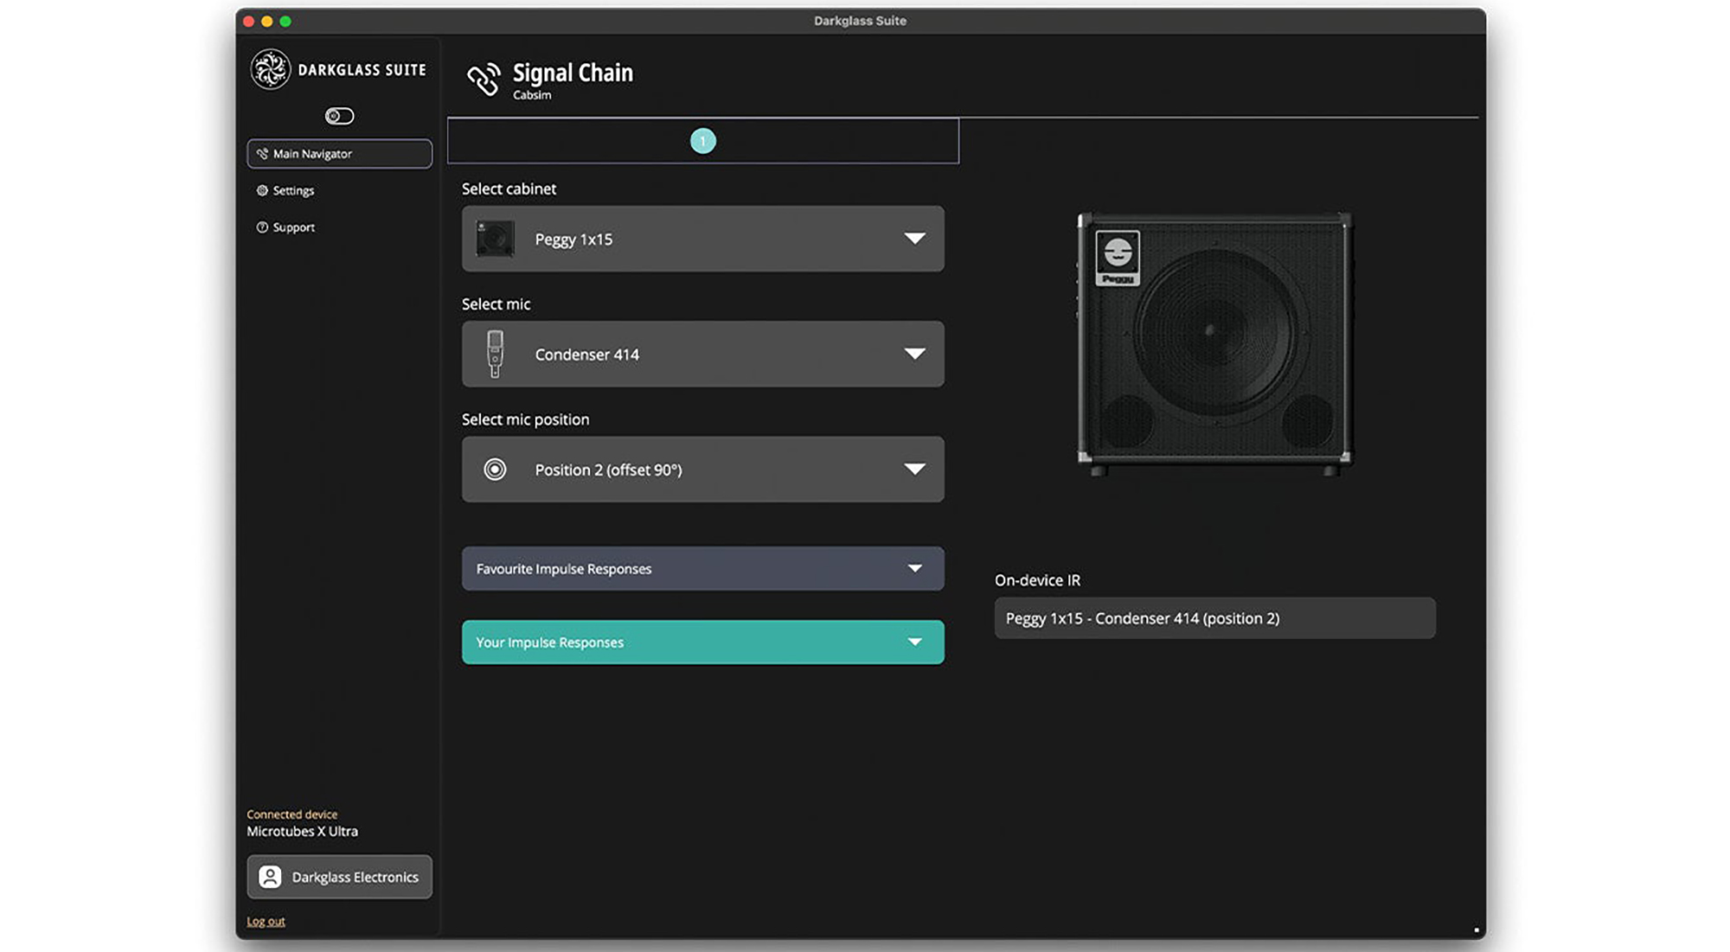This screenshot has height=952, width=1730.
Task: Minimize window with yellow button
Action: pyautogui.click(x=267, y=21)
